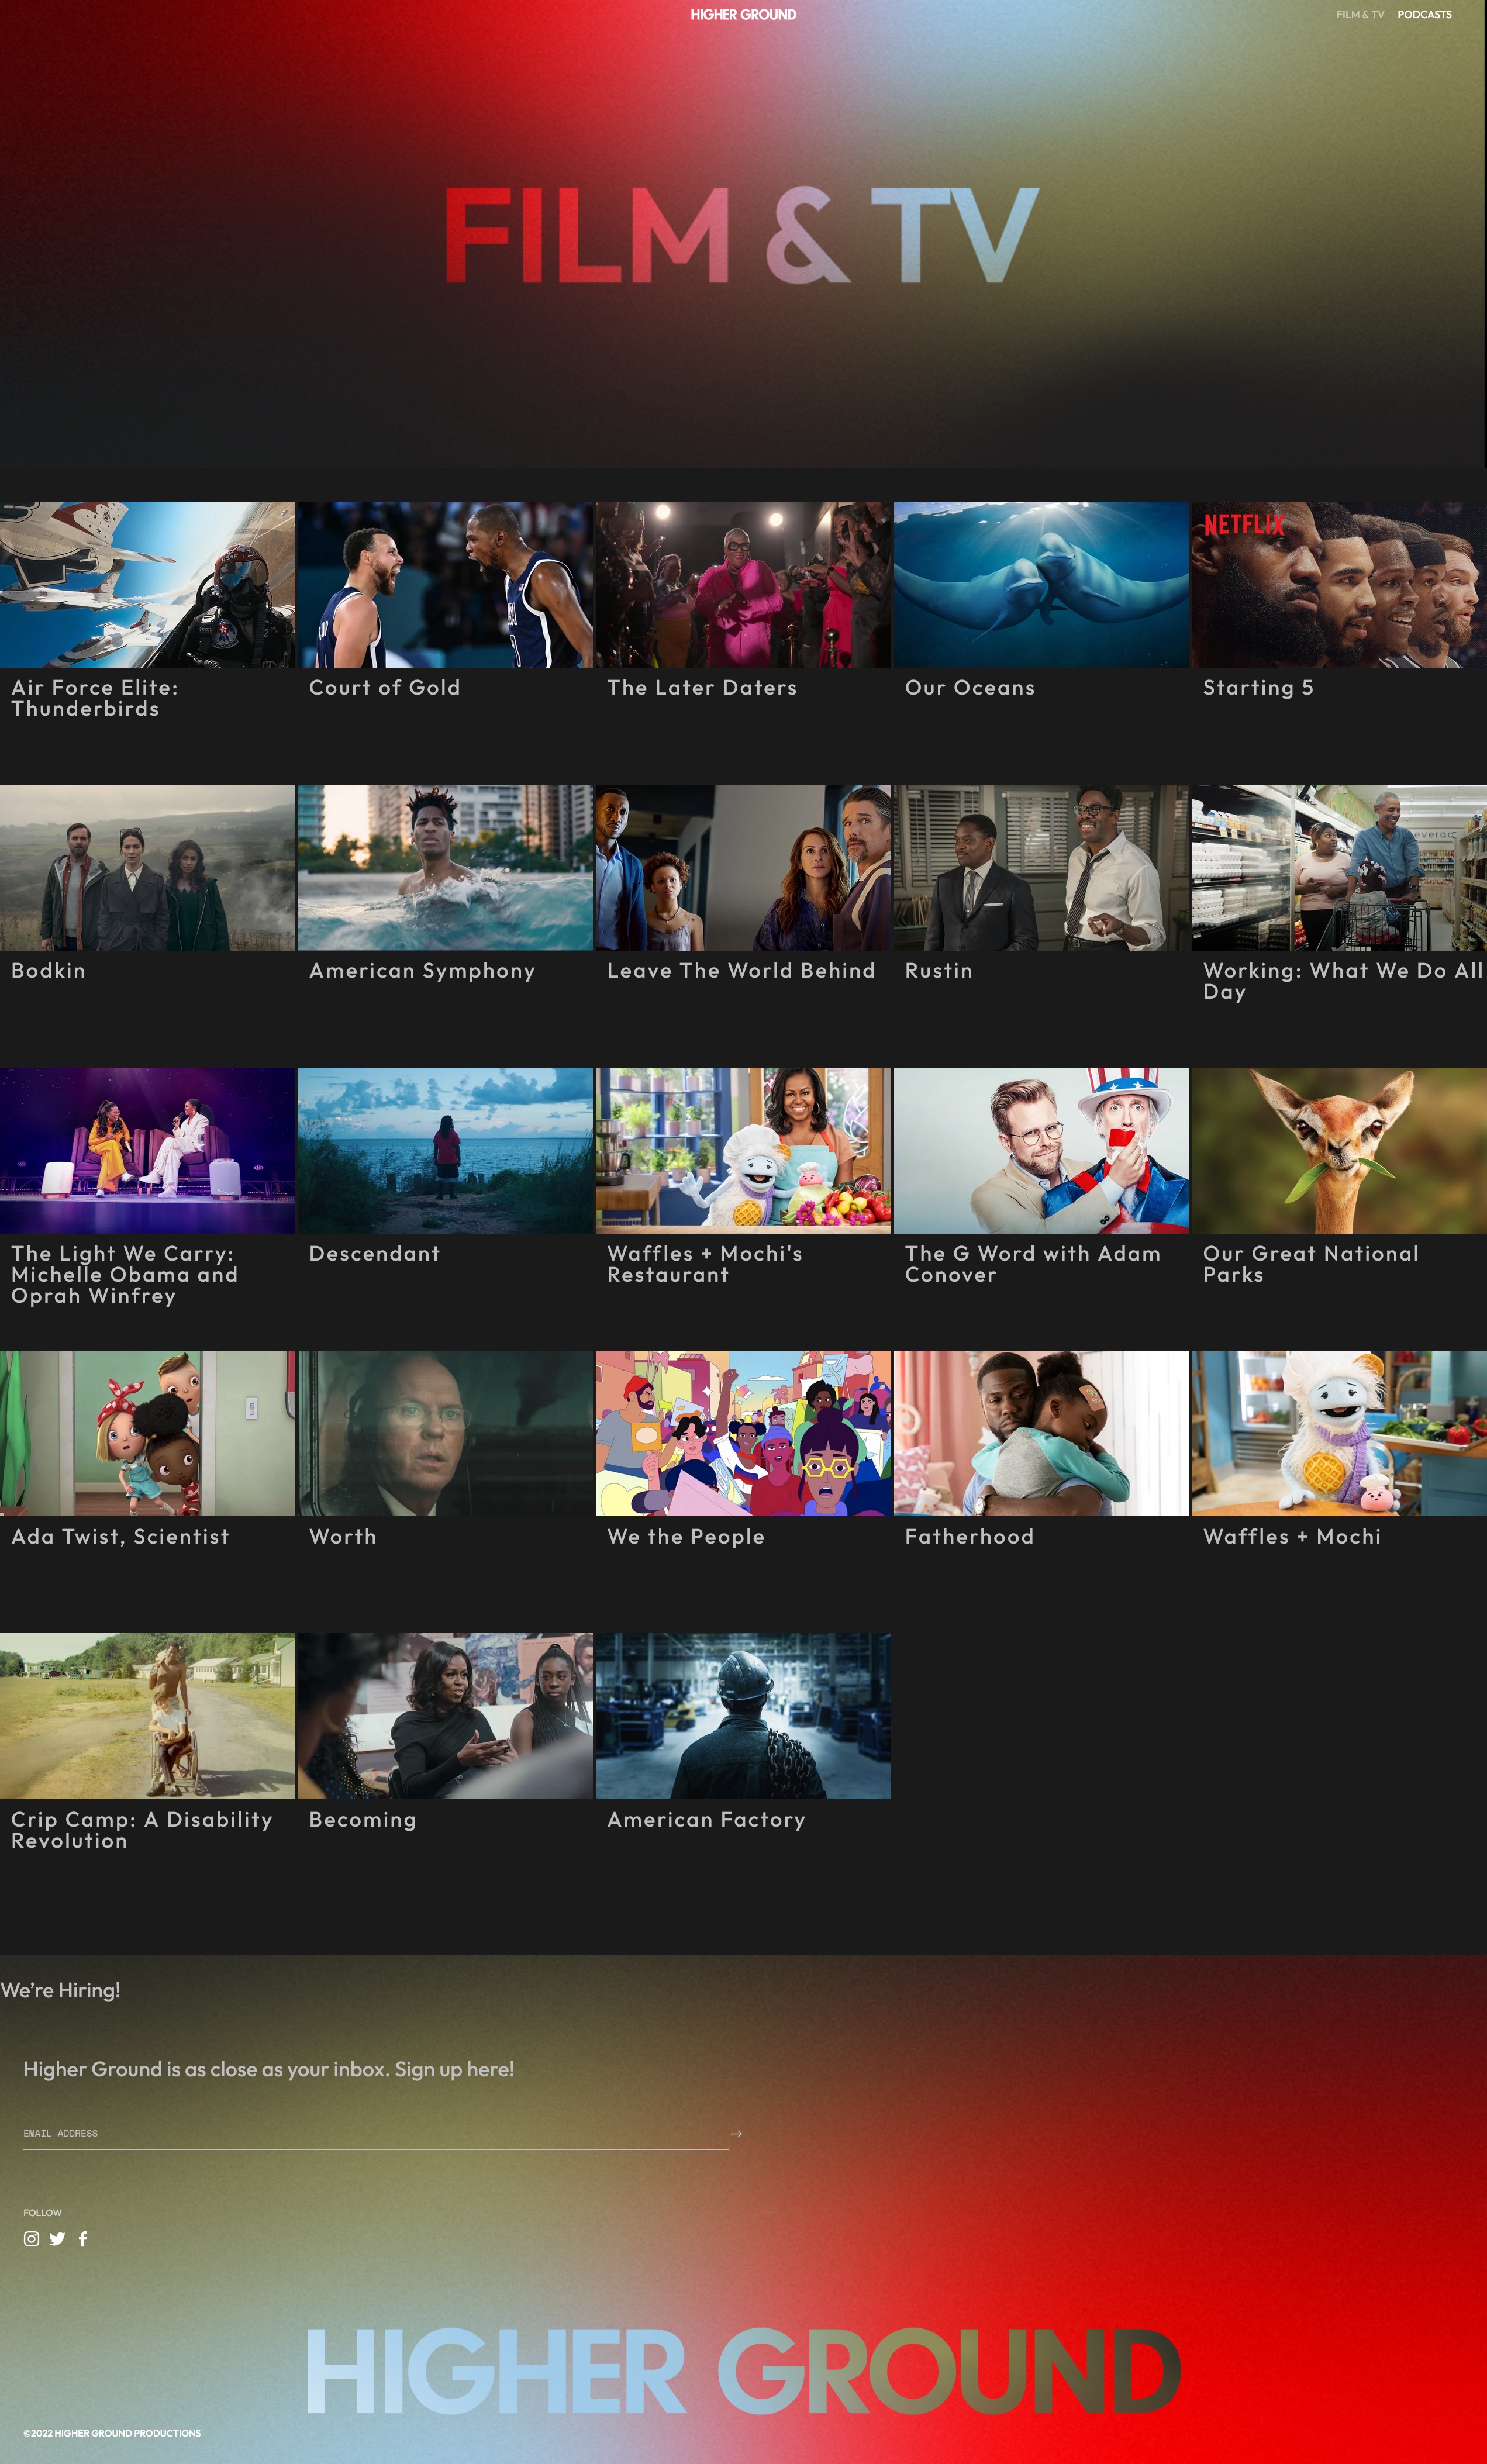Open the Leave The World Behind title
This screenshot has width=1487, height=2464.
pyautogui.click(x=740, y=971)
